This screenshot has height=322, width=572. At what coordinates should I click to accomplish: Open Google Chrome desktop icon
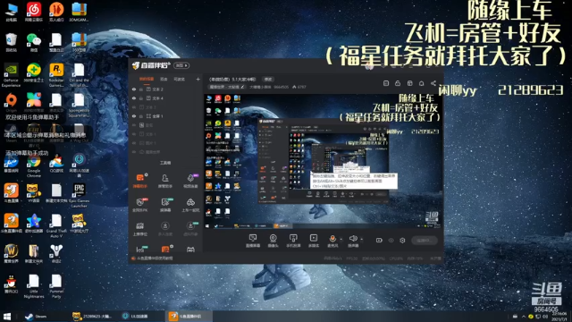(x=34, y=165)
